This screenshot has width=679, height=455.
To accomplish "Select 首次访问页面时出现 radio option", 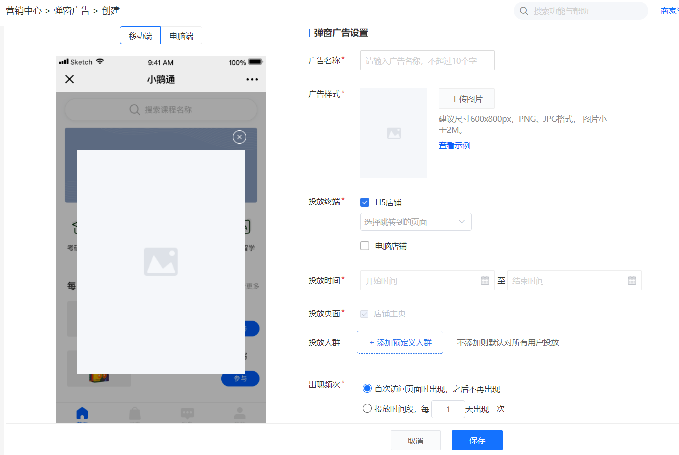I will (x=367, y=388).
